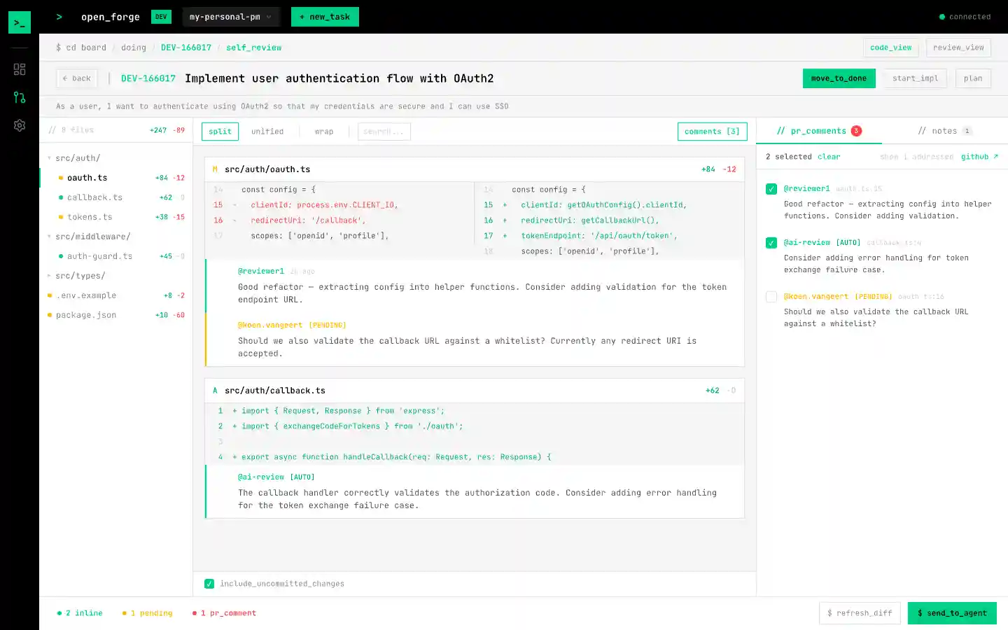1008x630 pixels.
Task: Uncheck the @reviewer1 comment in pr_comments
Action: click(x=771, y=189)
